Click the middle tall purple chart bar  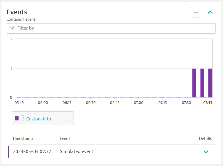click(202, 83)
